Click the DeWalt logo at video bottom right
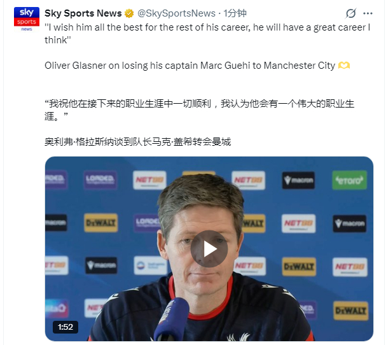This screenshot has height=345, width=386. click(351, 311)
